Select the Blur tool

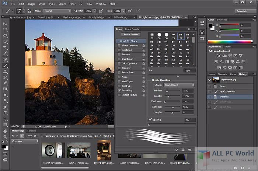click(5, 95)
